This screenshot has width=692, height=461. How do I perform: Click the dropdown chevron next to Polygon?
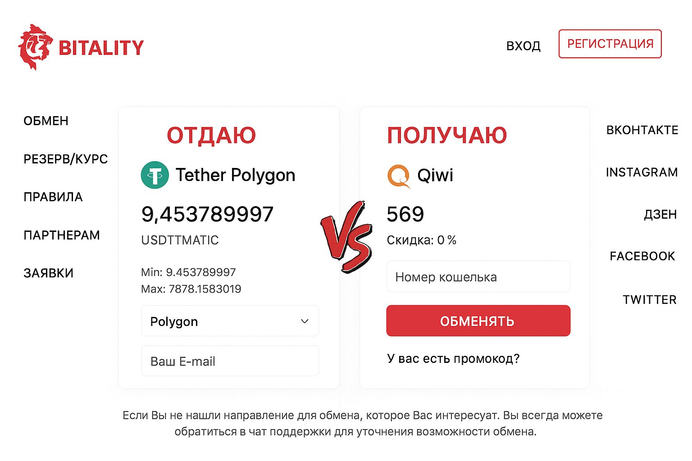(x=305, y=321)
